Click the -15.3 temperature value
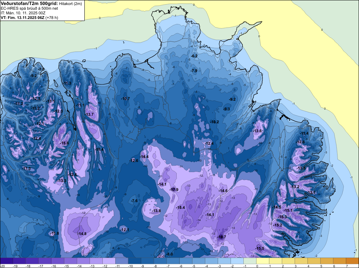 pyautogui.click(x=282, y=217)
